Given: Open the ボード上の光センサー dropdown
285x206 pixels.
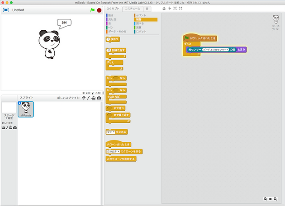Looking at the screenshot, I should point(216,50).
